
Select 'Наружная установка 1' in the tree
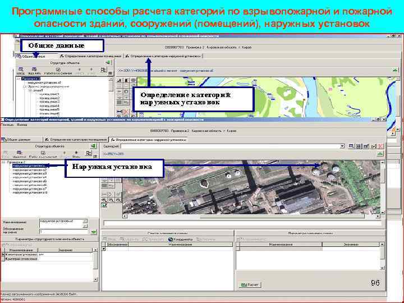(x=30, y=166)
